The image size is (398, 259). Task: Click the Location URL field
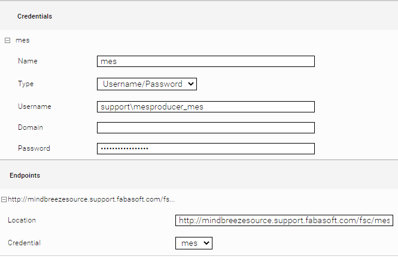(284, 221)
